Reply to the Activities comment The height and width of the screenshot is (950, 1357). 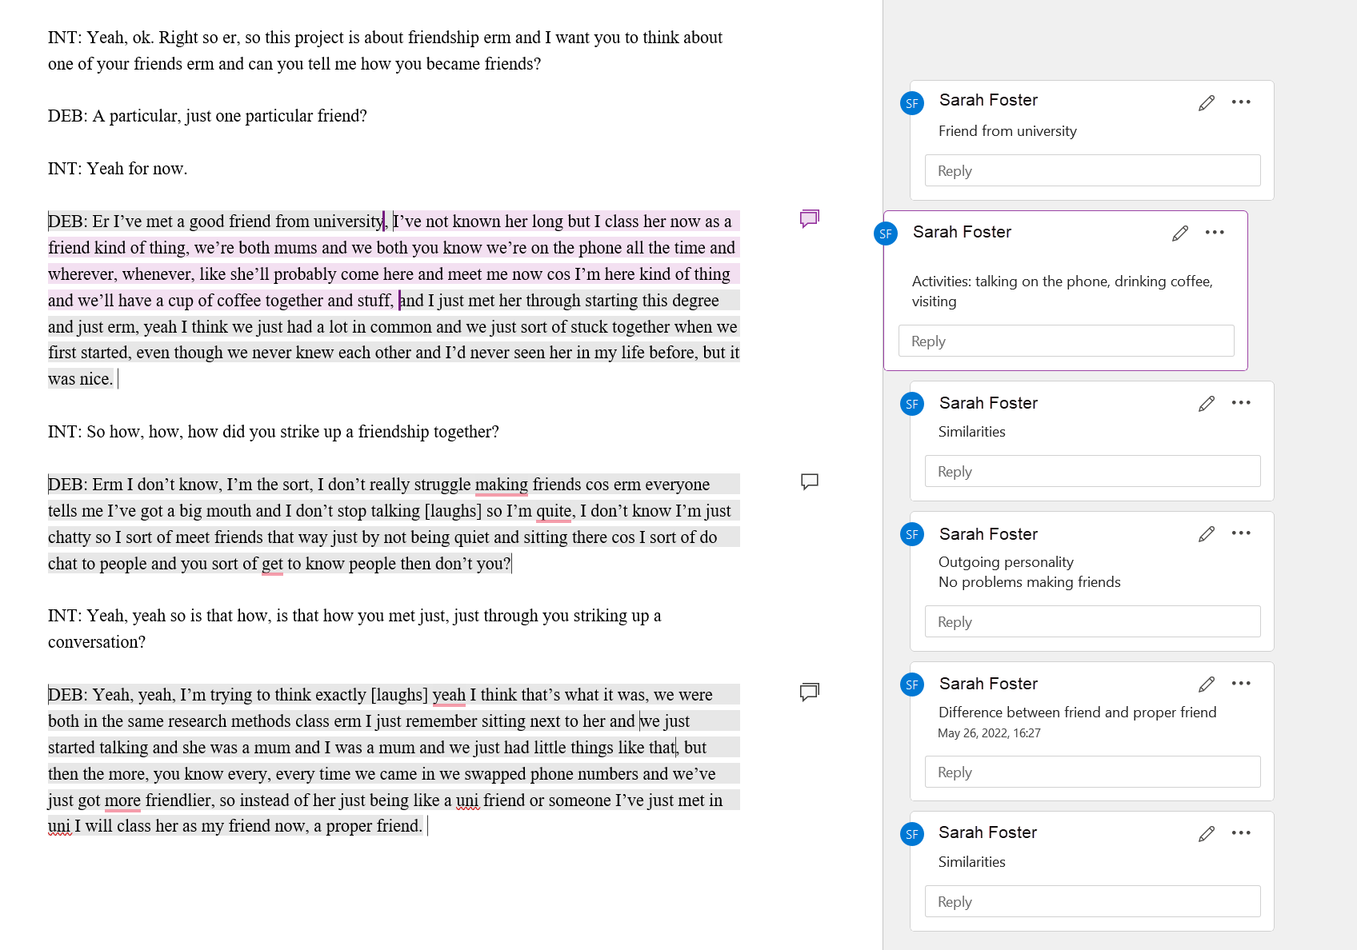(x=1066, y=341)
